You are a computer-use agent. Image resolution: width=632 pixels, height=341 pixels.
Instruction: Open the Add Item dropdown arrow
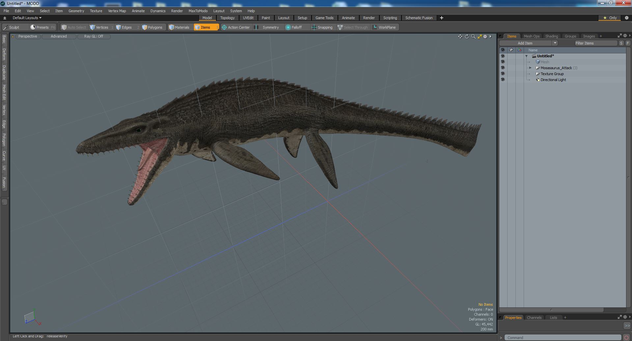[555, 43]
